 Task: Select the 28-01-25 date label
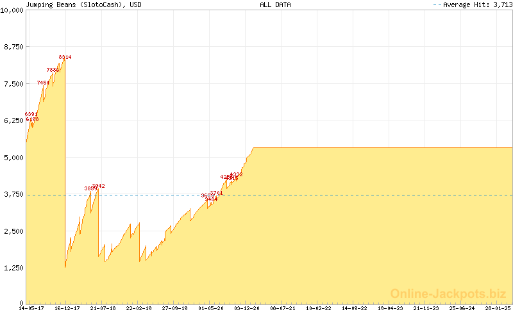tap(498, 308)
